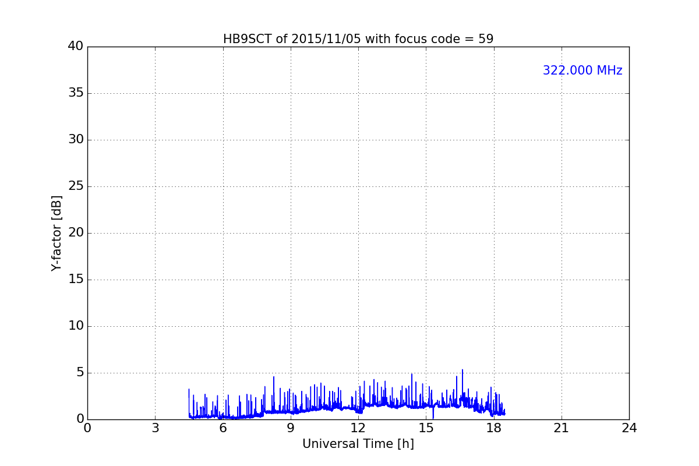
Task: Click y-axis tick label 10
Action: click(x=76, y=326)
